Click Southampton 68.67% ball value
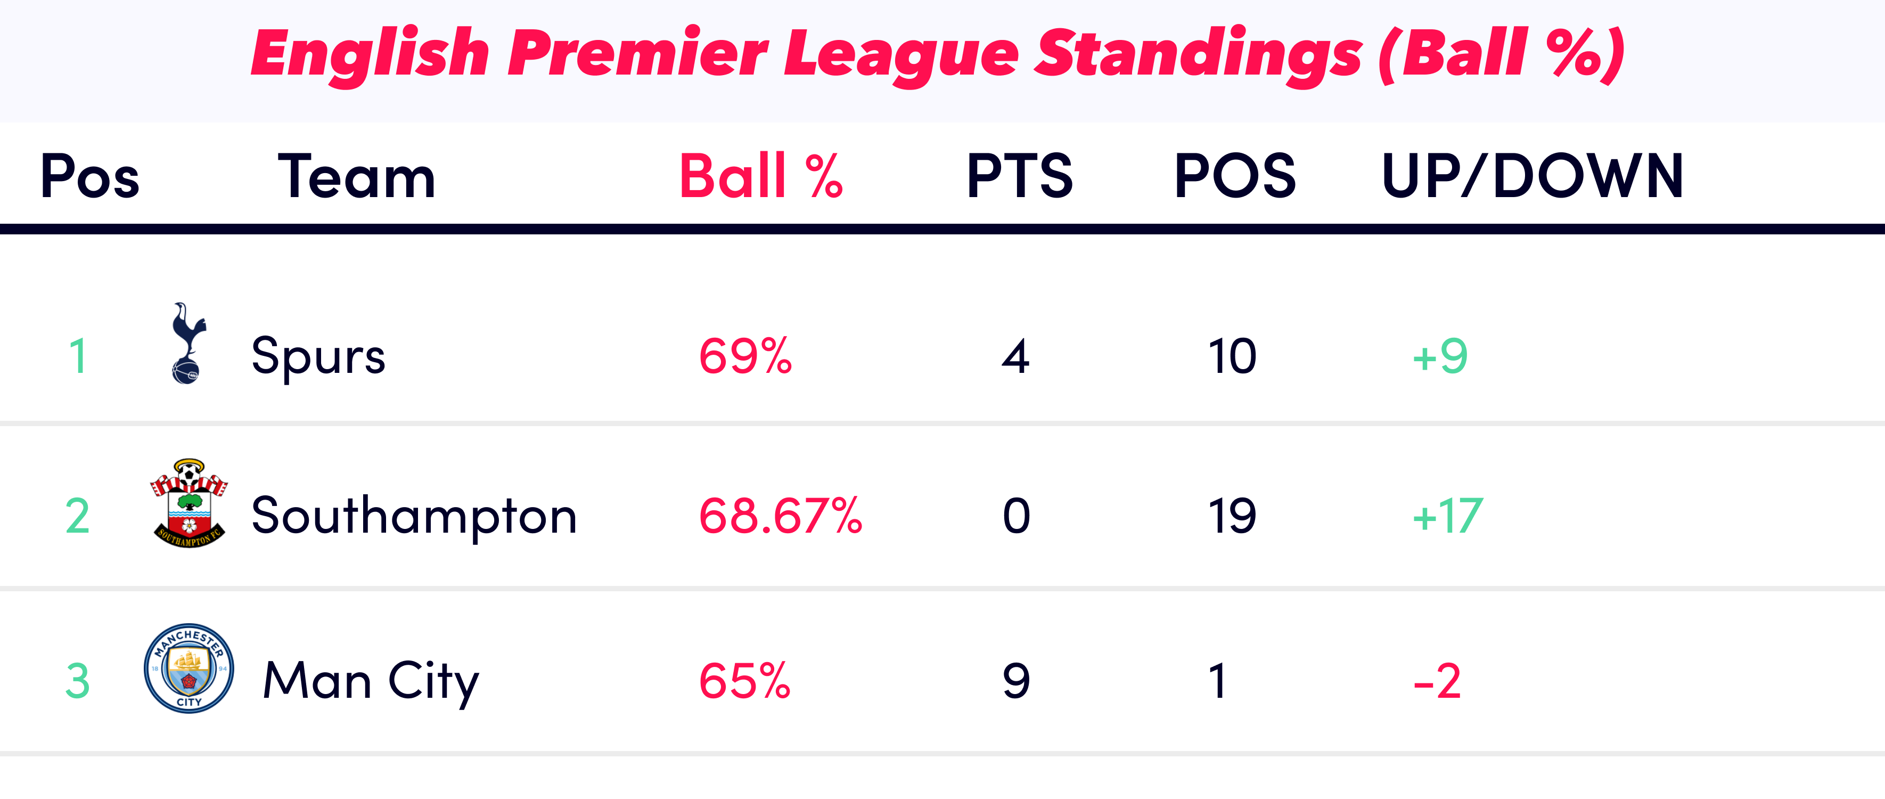Image resolution: width=1885 pixels, height=799 pixels. coord(781,517)
